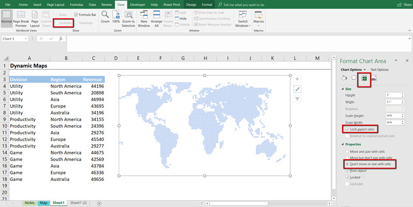Open the Zoom dialog magnifier icon

105,15
